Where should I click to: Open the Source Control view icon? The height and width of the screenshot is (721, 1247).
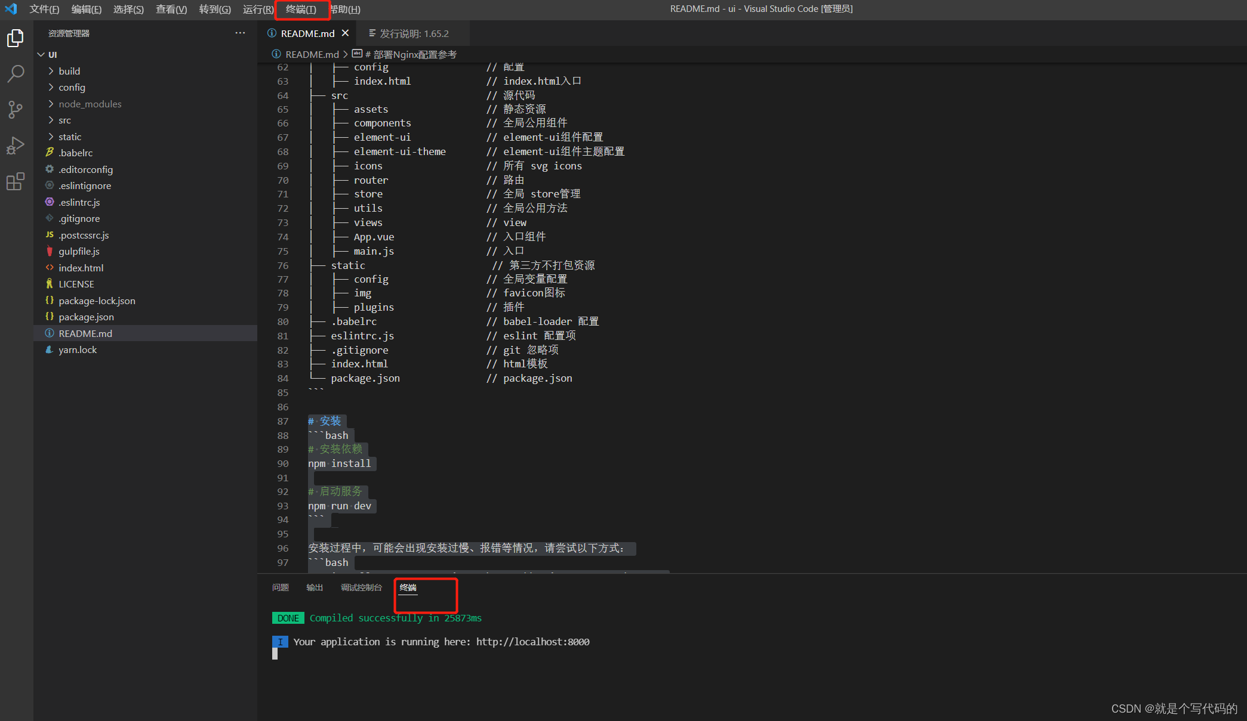pyautogui.click(x=16, y=110)
